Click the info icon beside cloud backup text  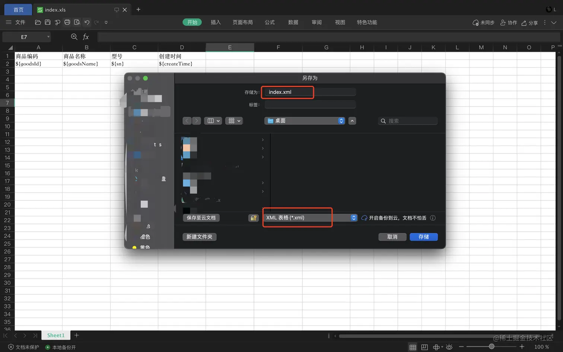[x=433, y=218]
